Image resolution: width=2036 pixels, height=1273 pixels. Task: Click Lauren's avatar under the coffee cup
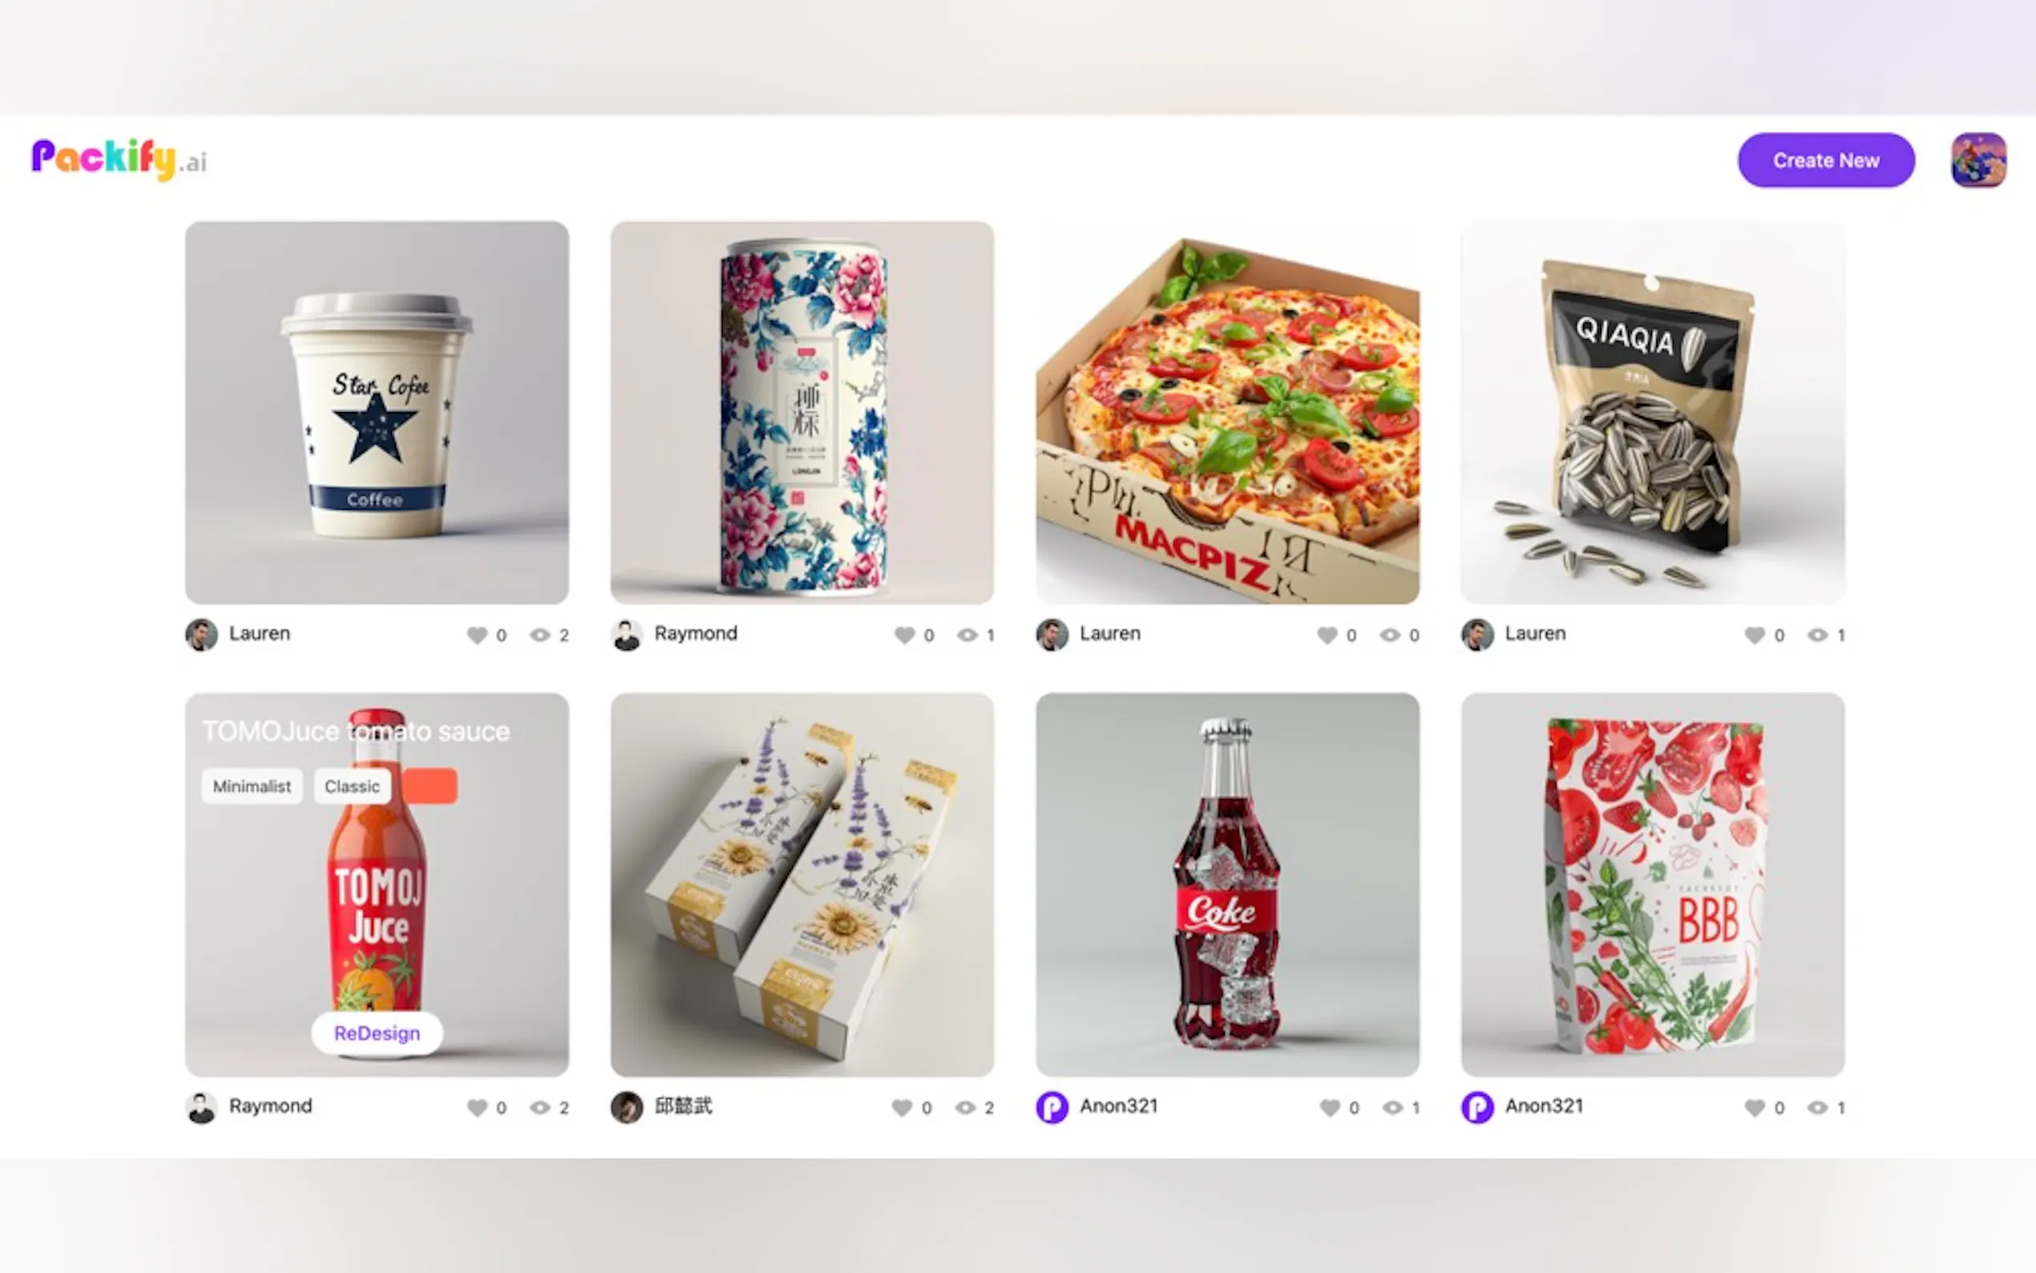coord(201,635)
